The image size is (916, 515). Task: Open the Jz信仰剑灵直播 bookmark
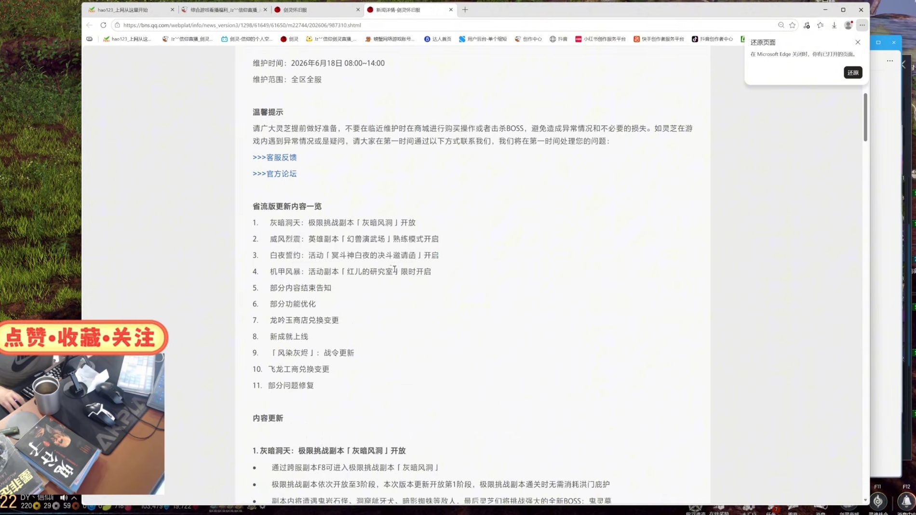(331, 39)
